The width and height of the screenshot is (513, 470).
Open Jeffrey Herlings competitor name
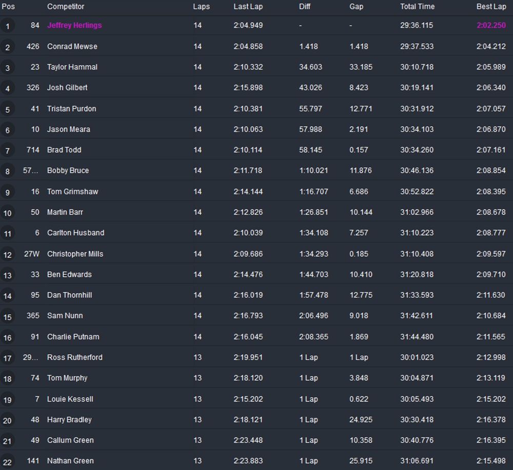pos(74,26)
